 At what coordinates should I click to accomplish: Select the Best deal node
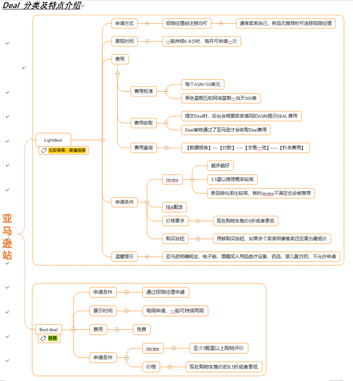[49, 330]
